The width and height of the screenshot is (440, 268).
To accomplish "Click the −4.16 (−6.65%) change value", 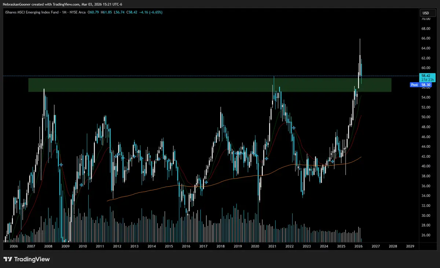I will (x=150, y=12).
